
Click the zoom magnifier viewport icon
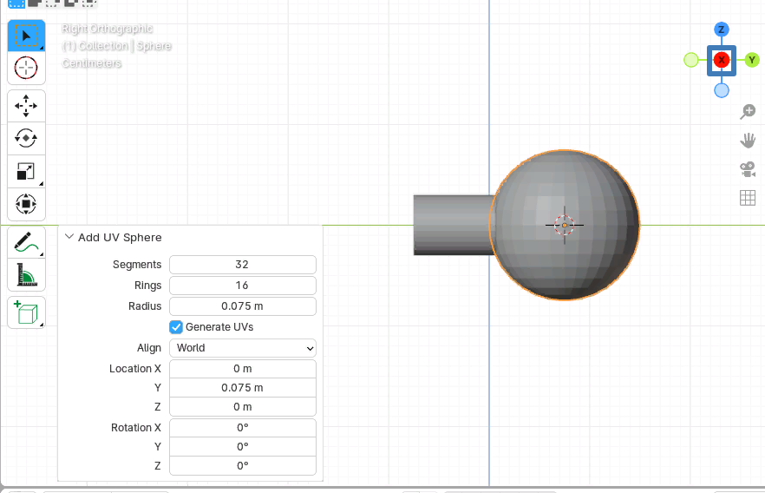[748, 111]
